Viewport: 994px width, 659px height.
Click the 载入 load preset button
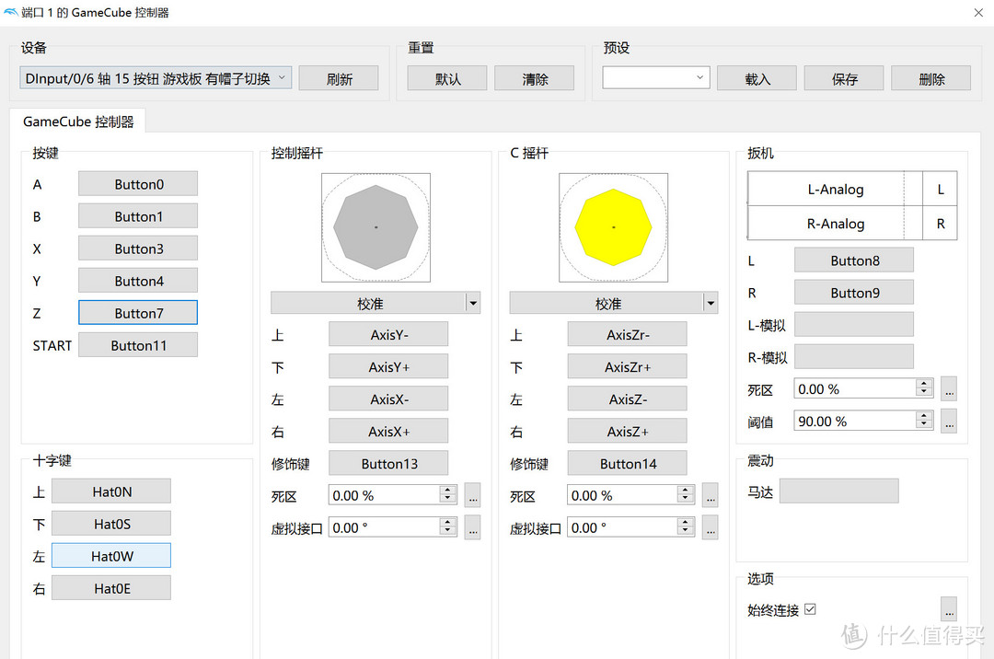click(x=757, y=78)
